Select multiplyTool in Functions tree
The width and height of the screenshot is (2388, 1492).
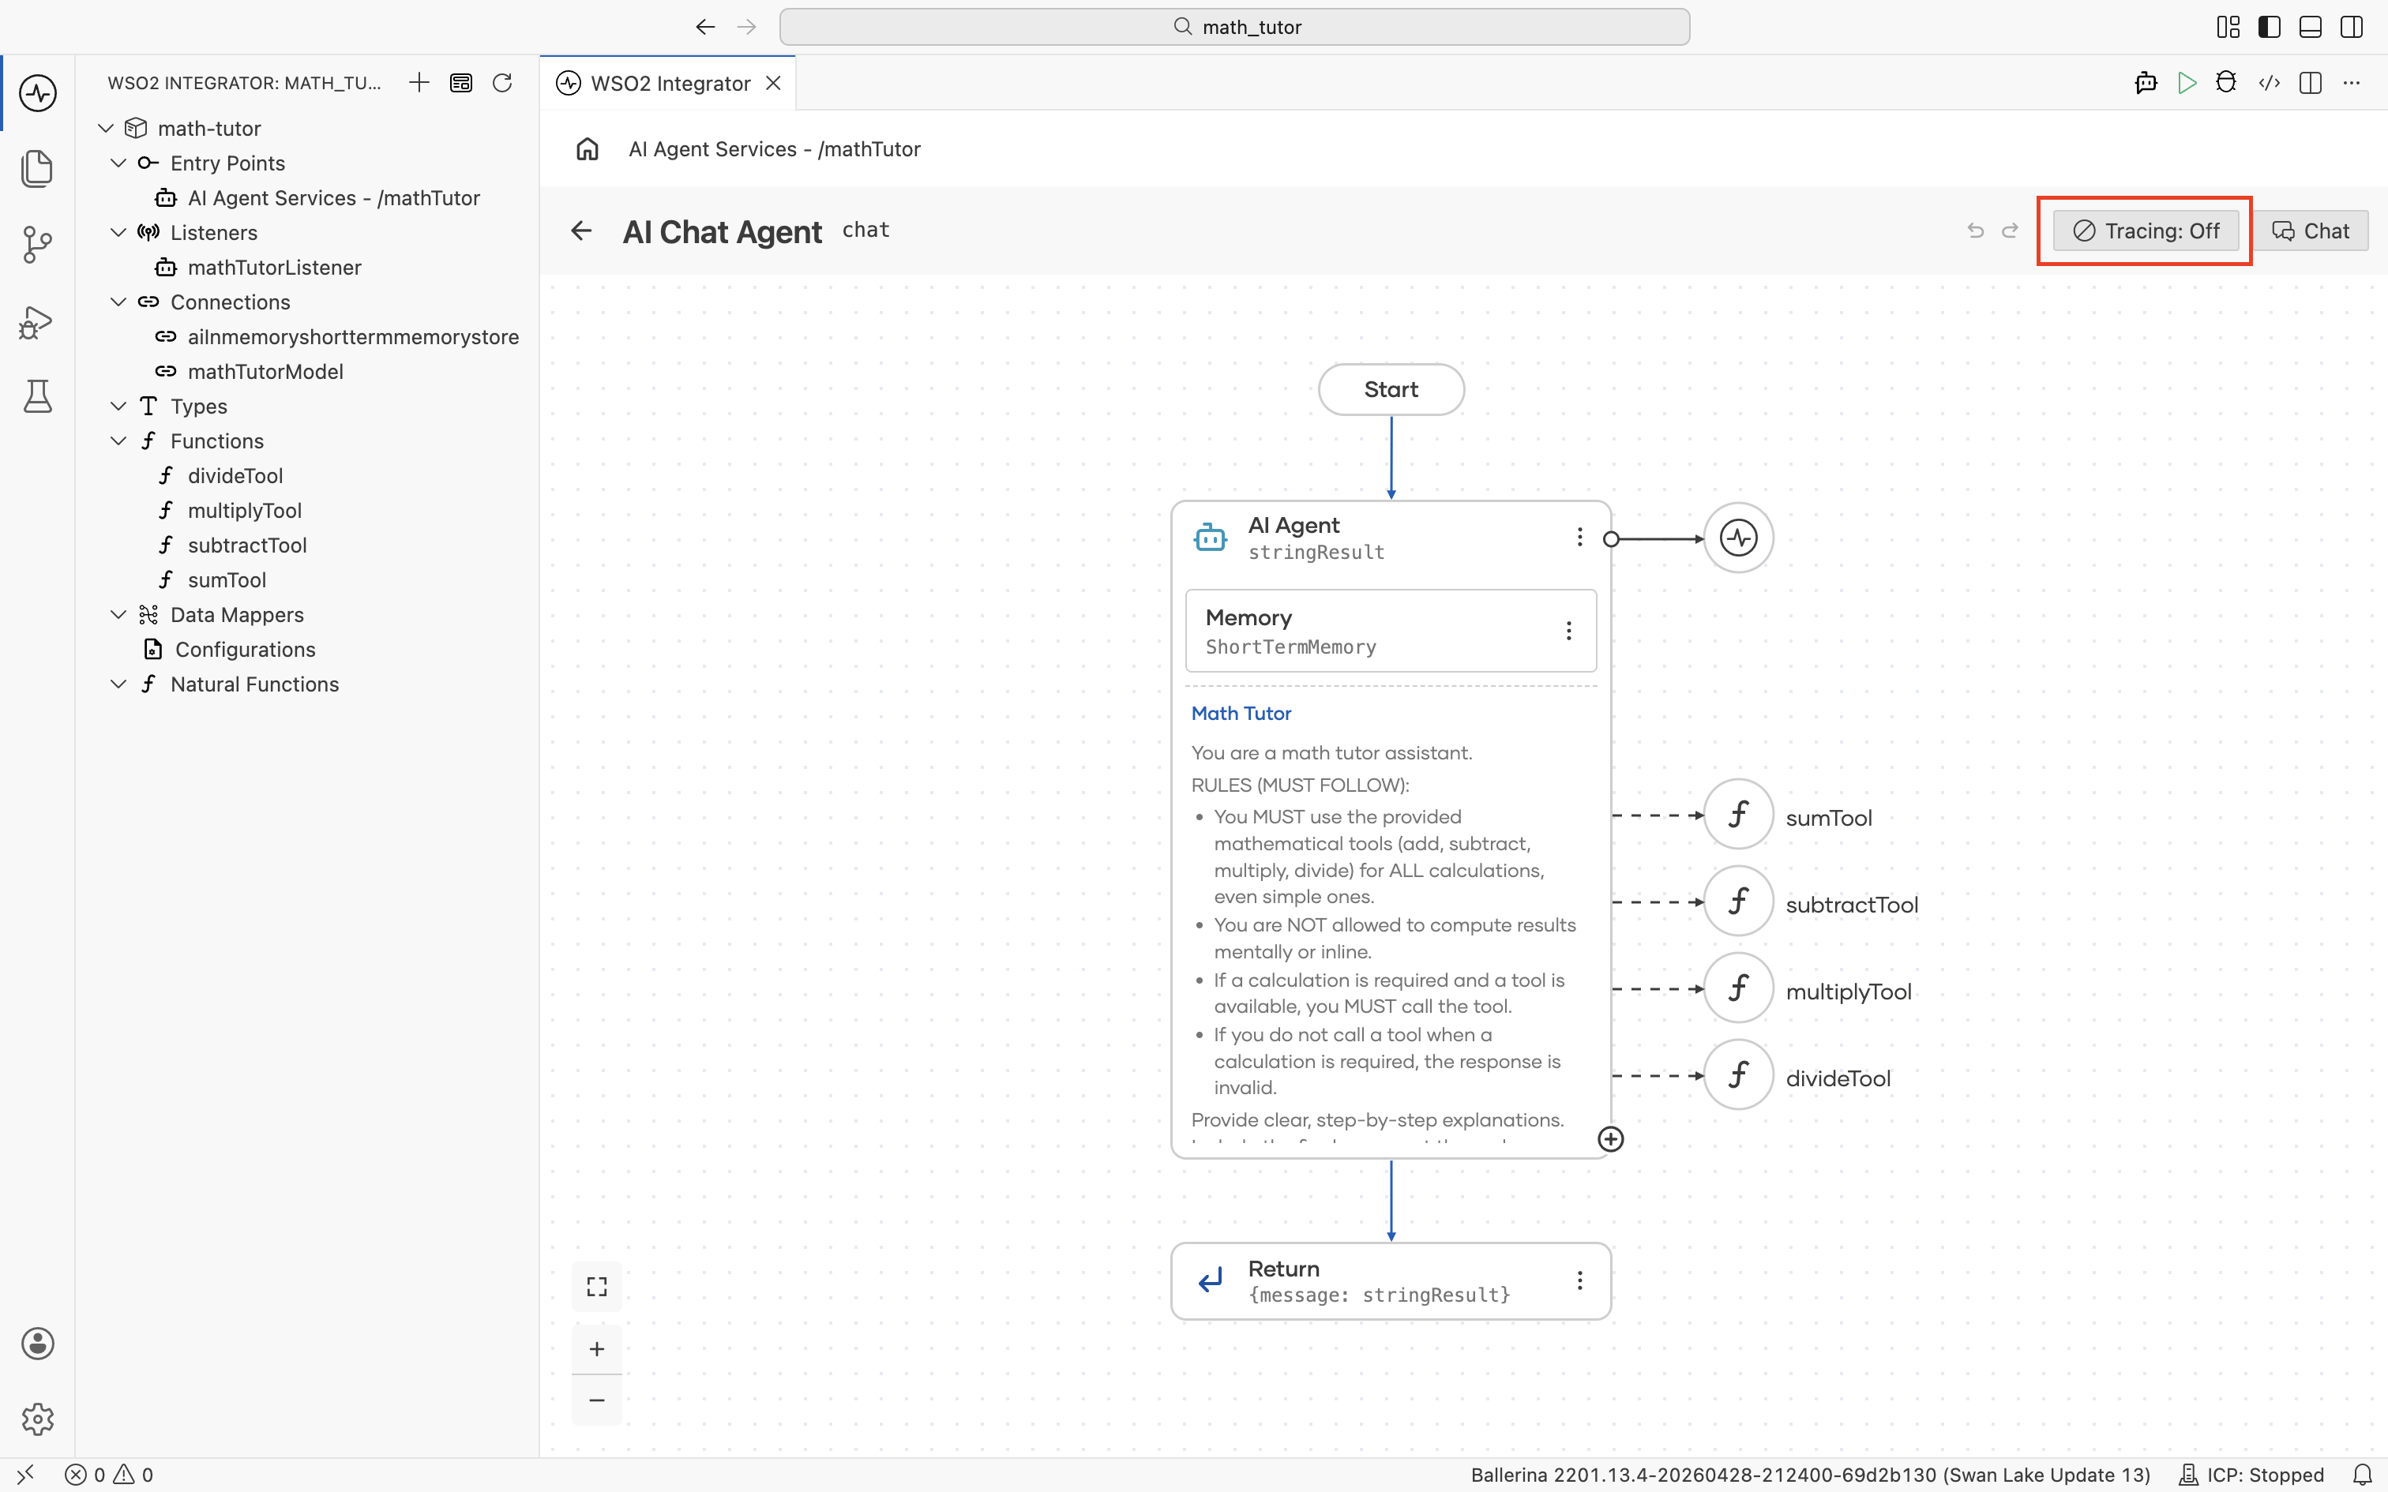pos(245,512)
